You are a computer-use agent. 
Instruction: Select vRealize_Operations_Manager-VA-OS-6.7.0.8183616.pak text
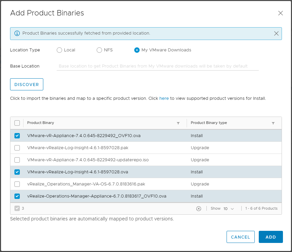coord(86,184)
